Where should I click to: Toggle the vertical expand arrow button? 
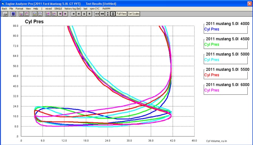113,14
